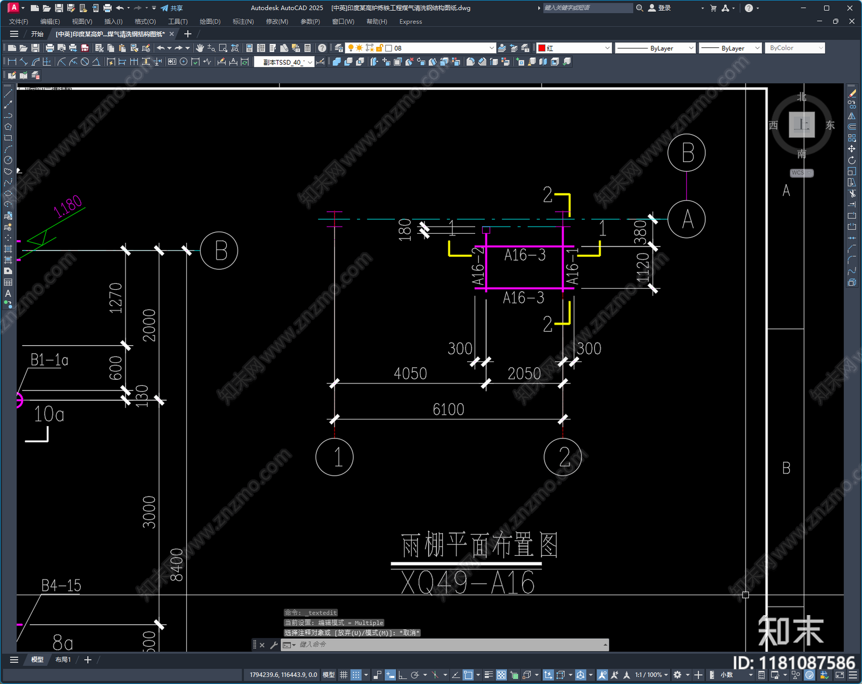Toggle polar tracking in status bar

point(415,675)
